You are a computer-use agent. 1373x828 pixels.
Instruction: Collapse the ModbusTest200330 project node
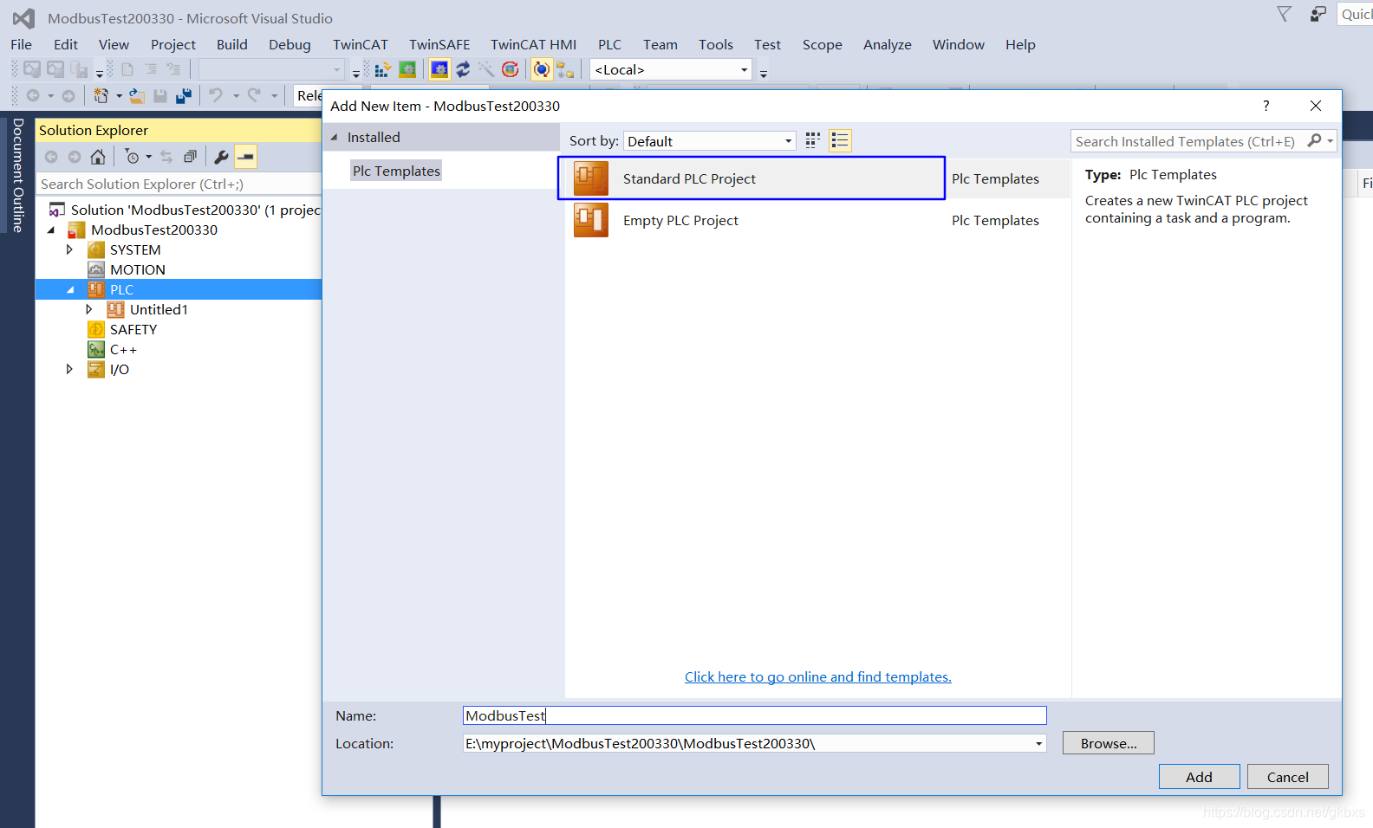pyautogui.click(x=51, y=230)
